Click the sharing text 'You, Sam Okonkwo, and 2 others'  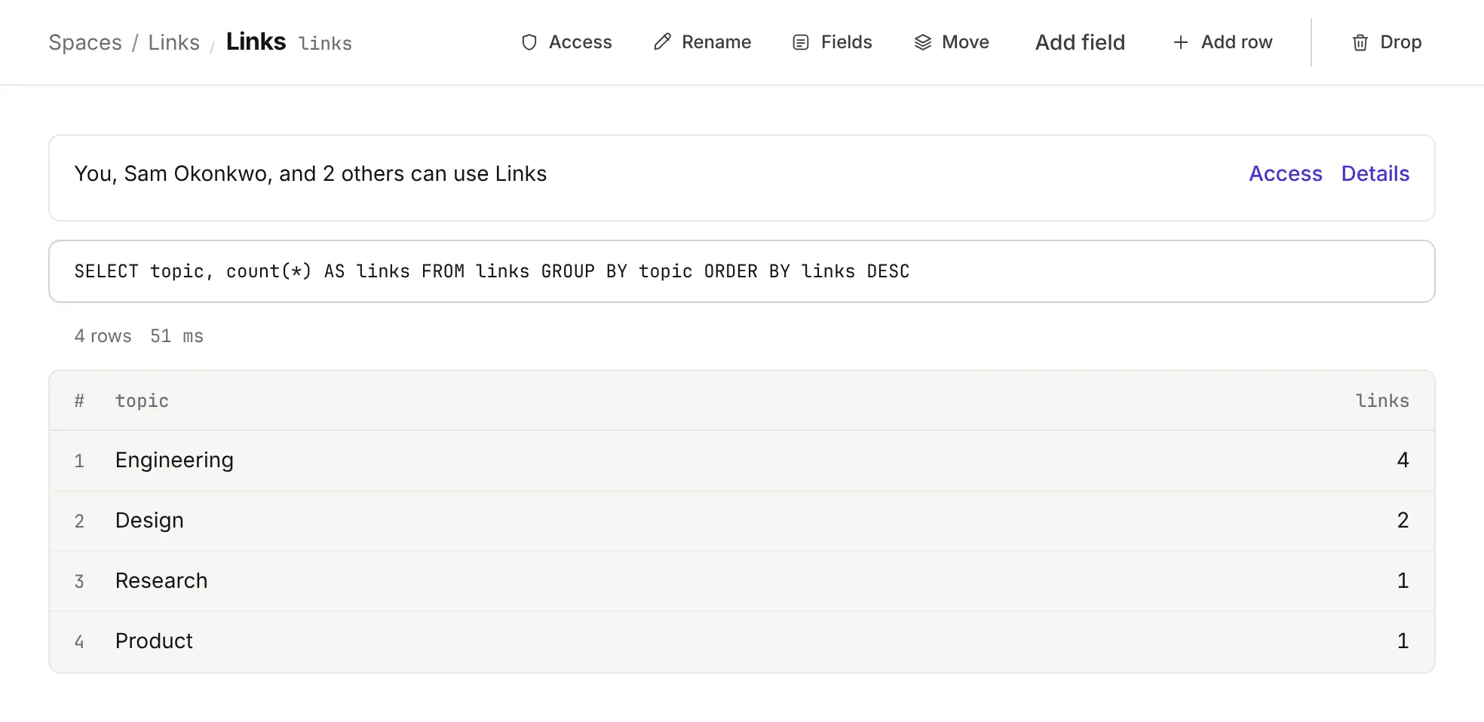tap(239, 173)
